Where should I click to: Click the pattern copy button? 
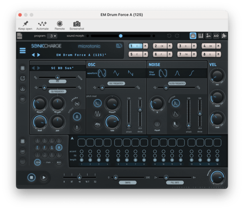(x=23, y=151)
